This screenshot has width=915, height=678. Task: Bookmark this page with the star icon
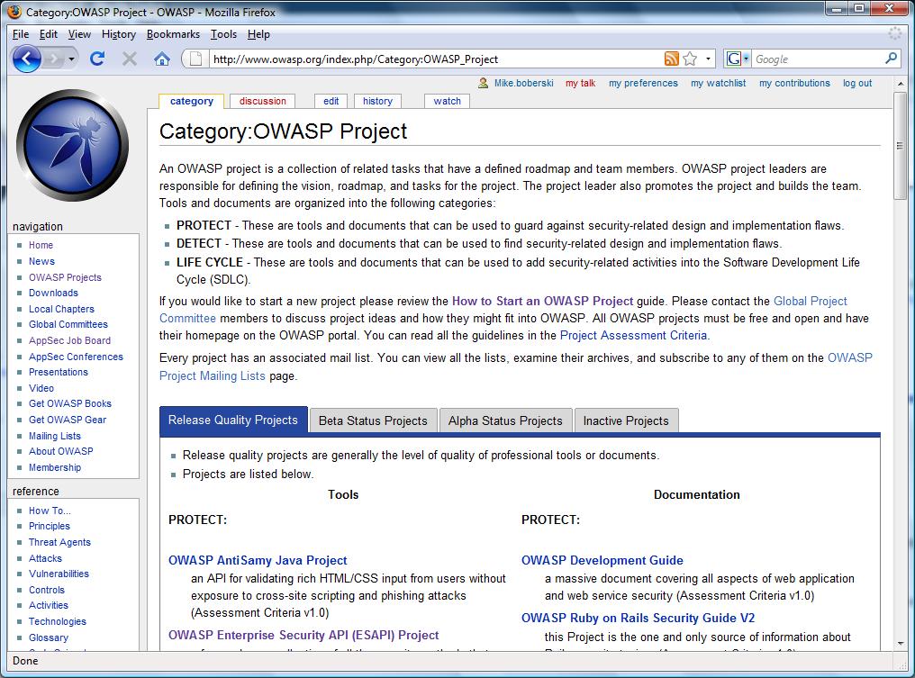pos(690,59)
